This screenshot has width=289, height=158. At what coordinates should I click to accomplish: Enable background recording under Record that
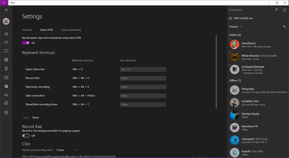point(26,136)
